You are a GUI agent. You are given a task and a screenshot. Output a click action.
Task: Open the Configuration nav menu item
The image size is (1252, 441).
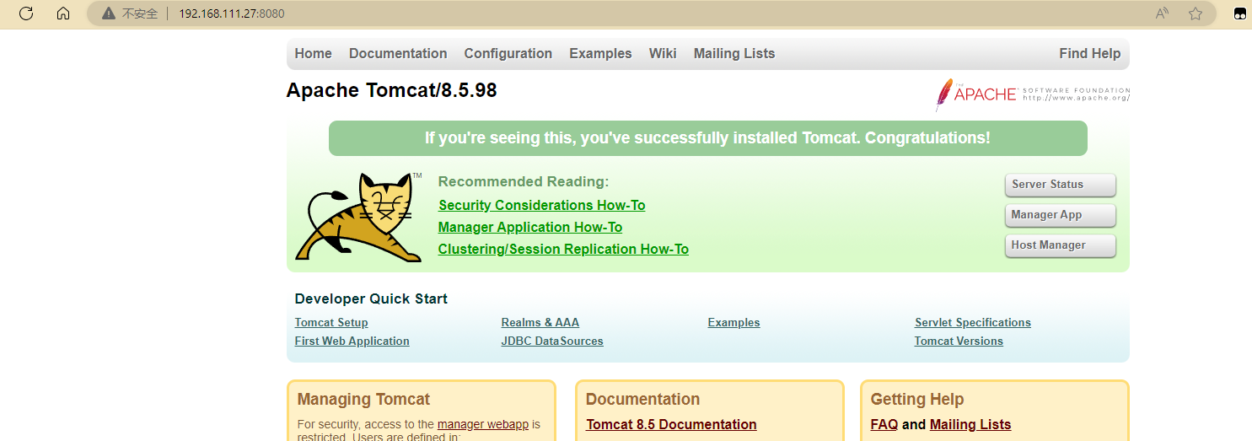tap(508, 53)
